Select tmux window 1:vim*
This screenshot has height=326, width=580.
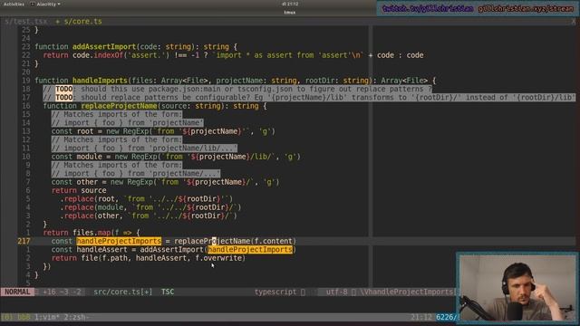point(46,317)
